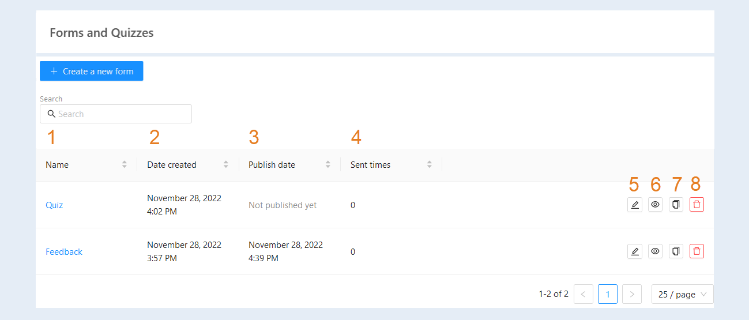The width and height of the screenshot is (749, 320).
Task: Edit the Quiz form with pencil icon
Action: pyautogui.click(x=634, y=205)
